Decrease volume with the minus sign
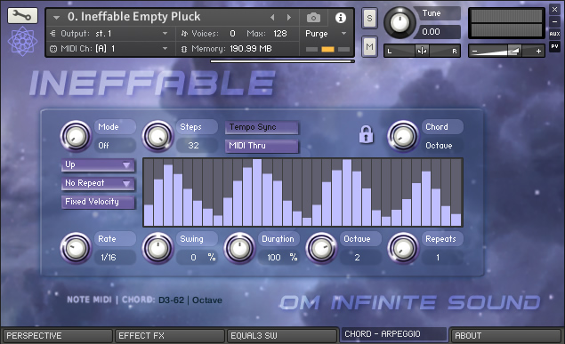Screen dimensions: 565x344 pyautogui.click(x=474, y=52)
